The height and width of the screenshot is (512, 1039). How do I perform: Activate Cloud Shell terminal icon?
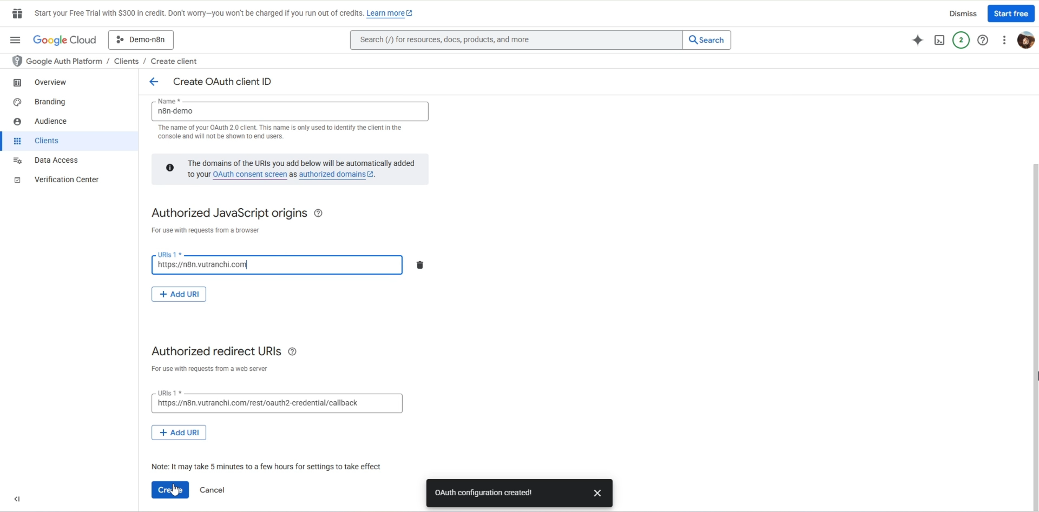pos(939,40)
